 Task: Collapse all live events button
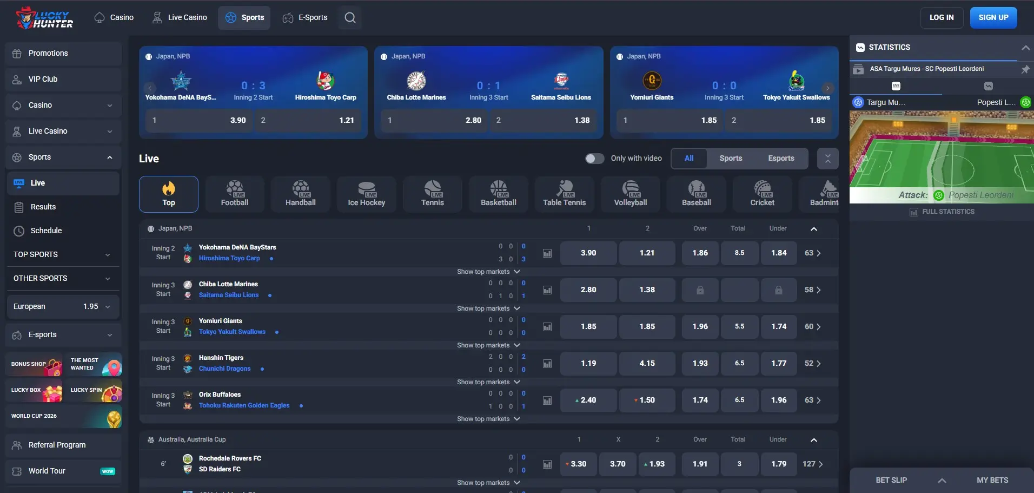[827, 159]
